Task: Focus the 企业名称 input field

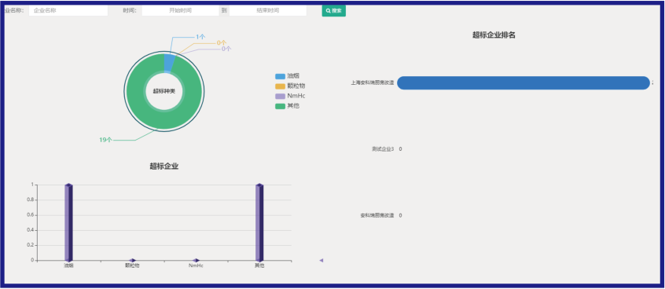Action: pyautogui.click(x=68, y=10)
